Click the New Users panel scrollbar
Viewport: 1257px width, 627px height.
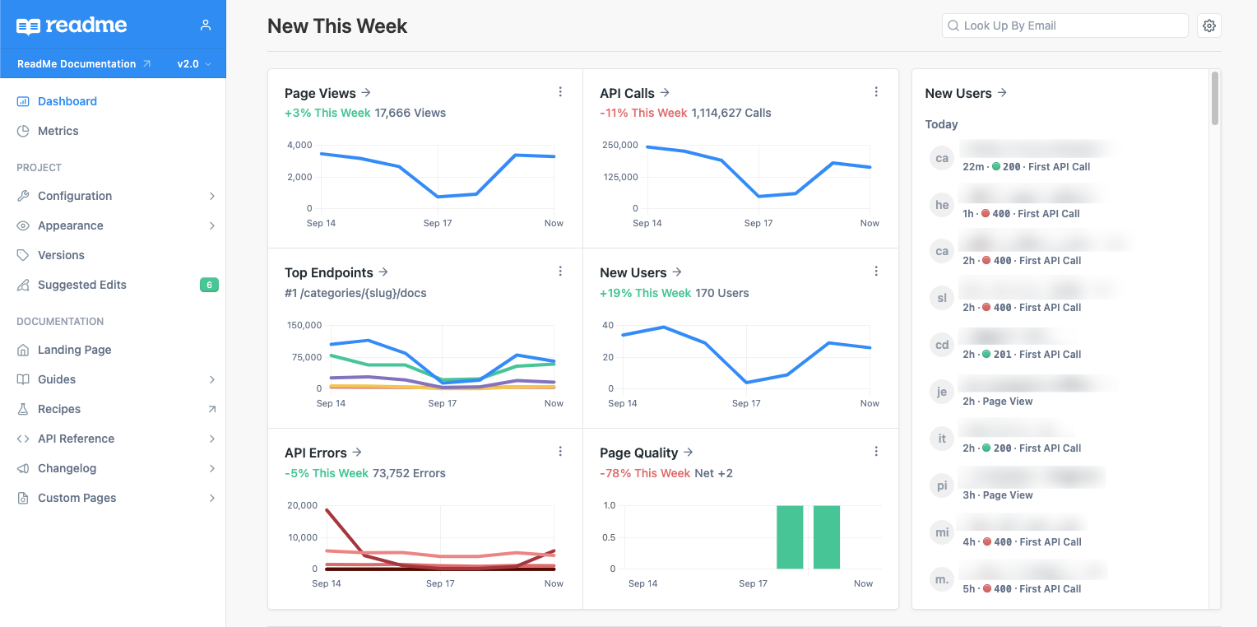(x=1215, y=99)
